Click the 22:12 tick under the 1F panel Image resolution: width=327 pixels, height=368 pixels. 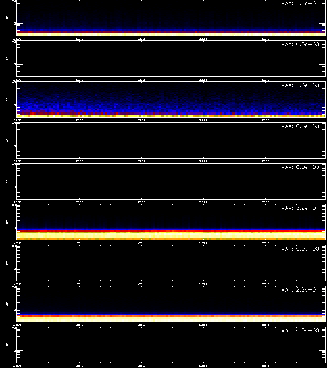tap(141, 39)
